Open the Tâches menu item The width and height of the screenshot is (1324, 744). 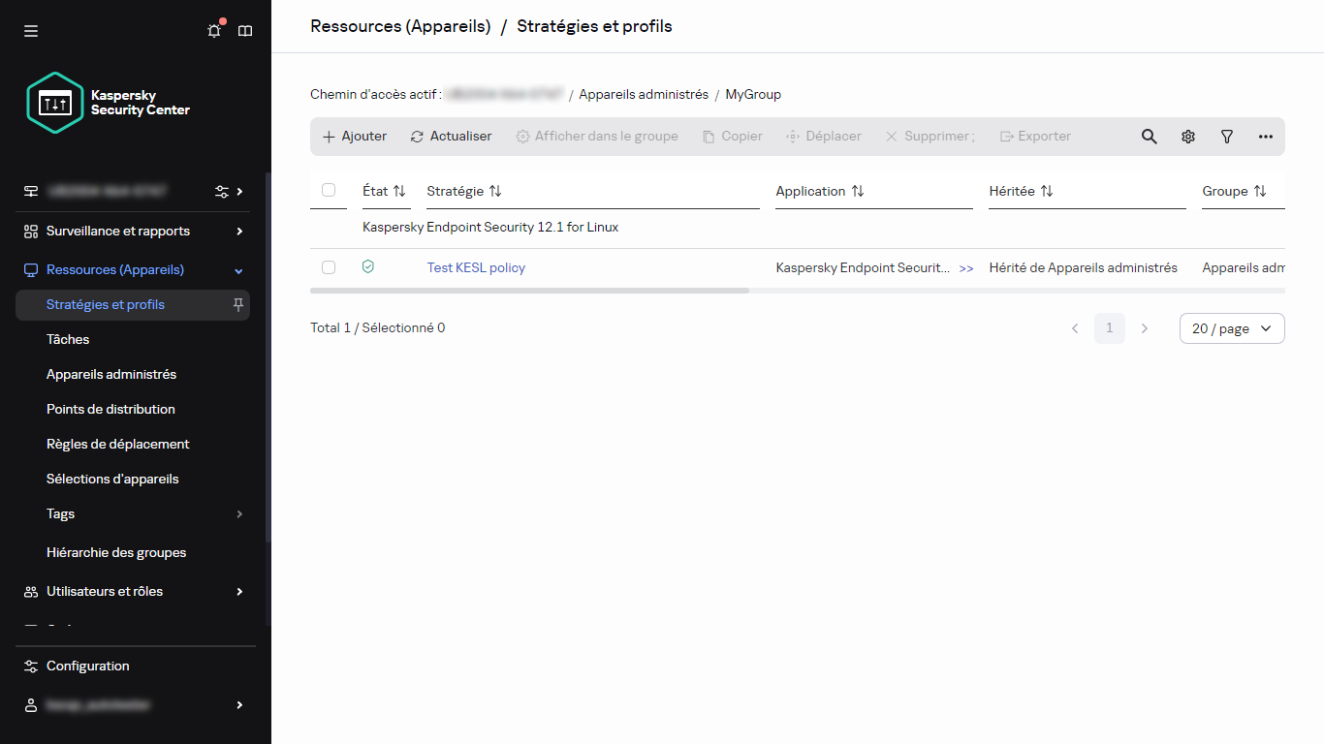pos(68,339)
